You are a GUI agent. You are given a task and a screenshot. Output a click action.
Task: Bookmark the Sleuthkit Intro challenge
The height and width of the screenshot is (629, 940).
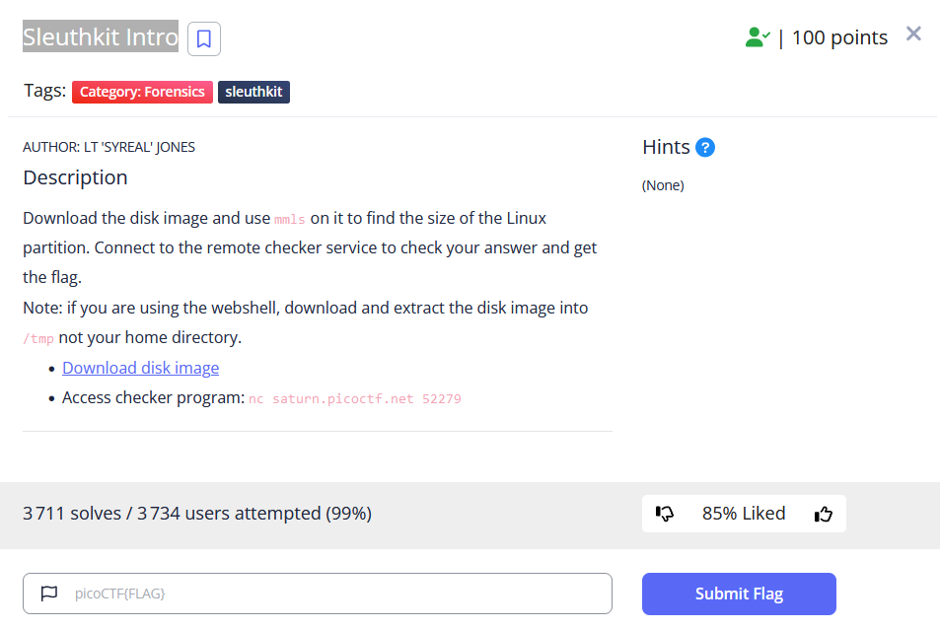click(x=204, y=38)
